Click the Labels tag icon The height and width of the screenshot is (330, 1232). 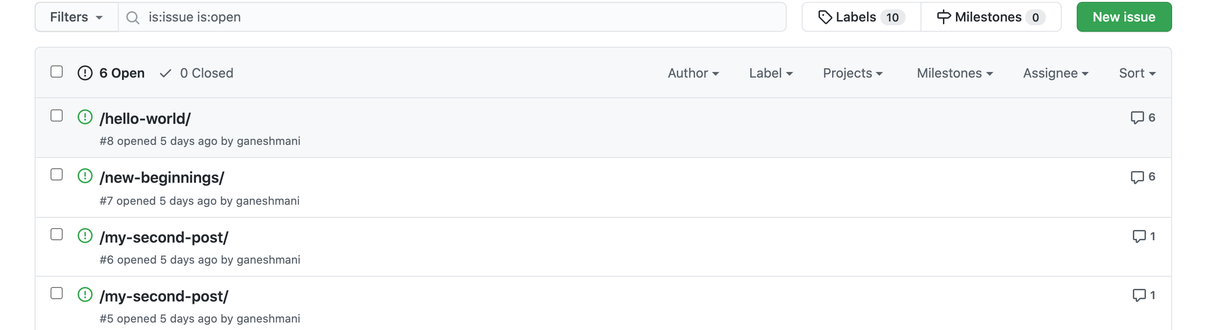tap(825, 17)
